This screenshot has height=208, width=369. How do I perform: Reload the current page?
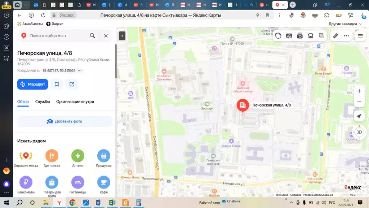point(43,15)
